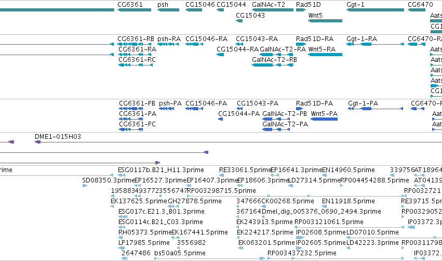Select EST EK224217.5prime
The width and height of the screenshot is (442, 261).
click(x=265, y=232)
